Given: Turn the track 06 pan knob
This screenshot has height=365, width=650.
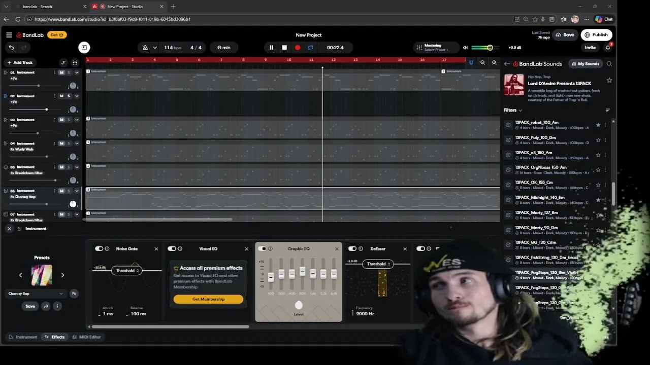Looking at the screenshot, I should pos(73,204).
